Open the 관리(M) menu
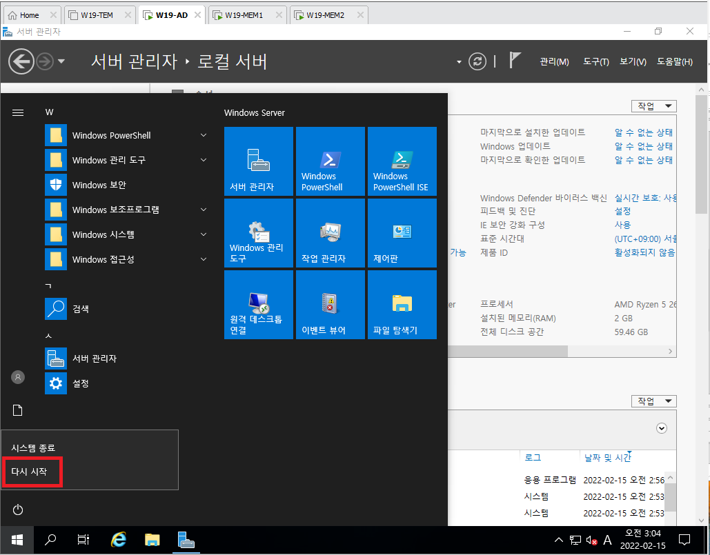This screenshot has width=710, height=555. (554, 62)
